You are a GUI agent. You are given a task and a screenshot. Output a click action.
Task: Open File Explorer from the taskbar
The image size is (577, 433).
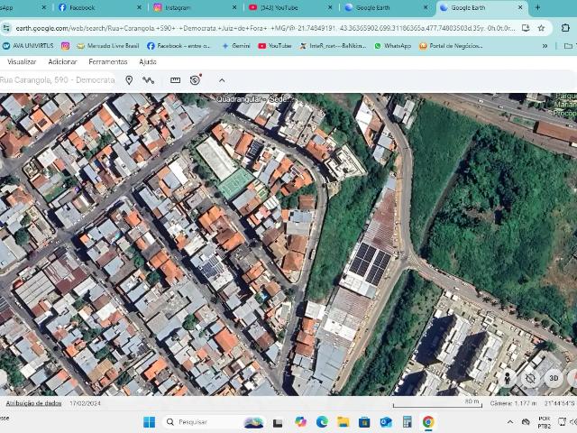click(x=343, y=422)
